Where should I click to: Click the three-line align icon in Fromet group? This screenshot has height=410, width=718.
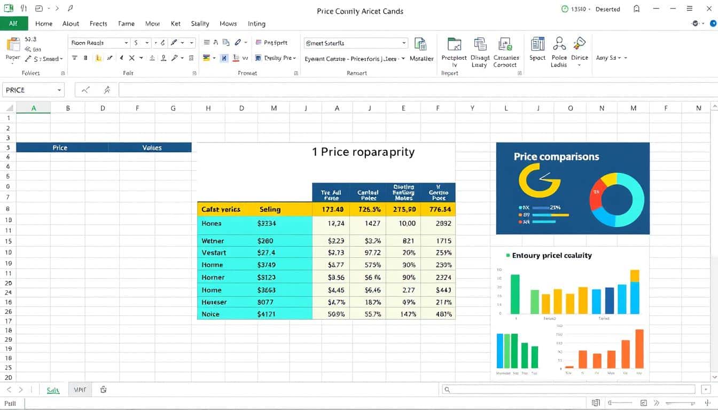click(x=207, y=43)
